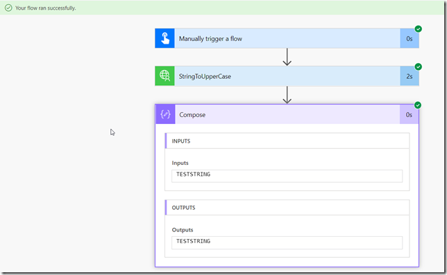Click success checkmark on Compose step
The image size is (447, 275).
tap(418, 105)
